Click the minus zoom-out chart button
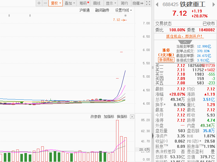The width and height of the screenshot is (217, 162). point(45,3)
